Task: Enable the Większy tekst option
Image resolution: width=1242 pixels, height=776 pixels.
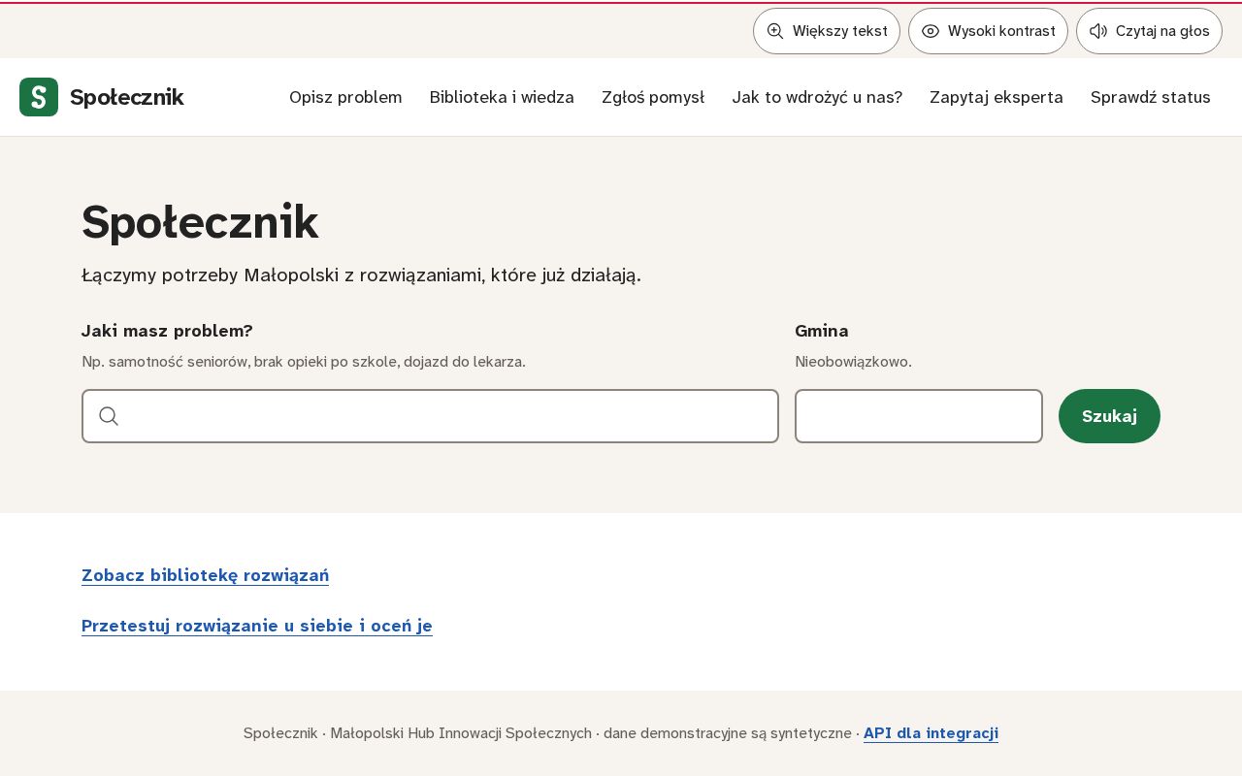Action: (827, 31)
